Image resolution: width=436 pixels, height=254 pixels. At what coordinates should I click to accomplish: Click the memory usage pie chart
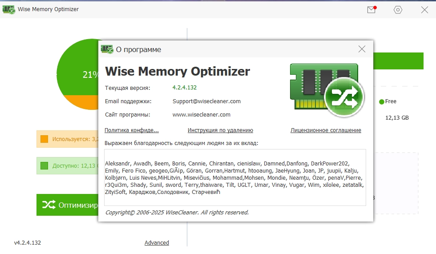tap(77, 74)
